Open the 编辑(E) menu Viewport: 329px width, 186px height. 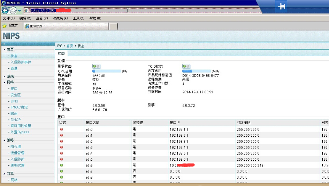(x=25, y=18)
